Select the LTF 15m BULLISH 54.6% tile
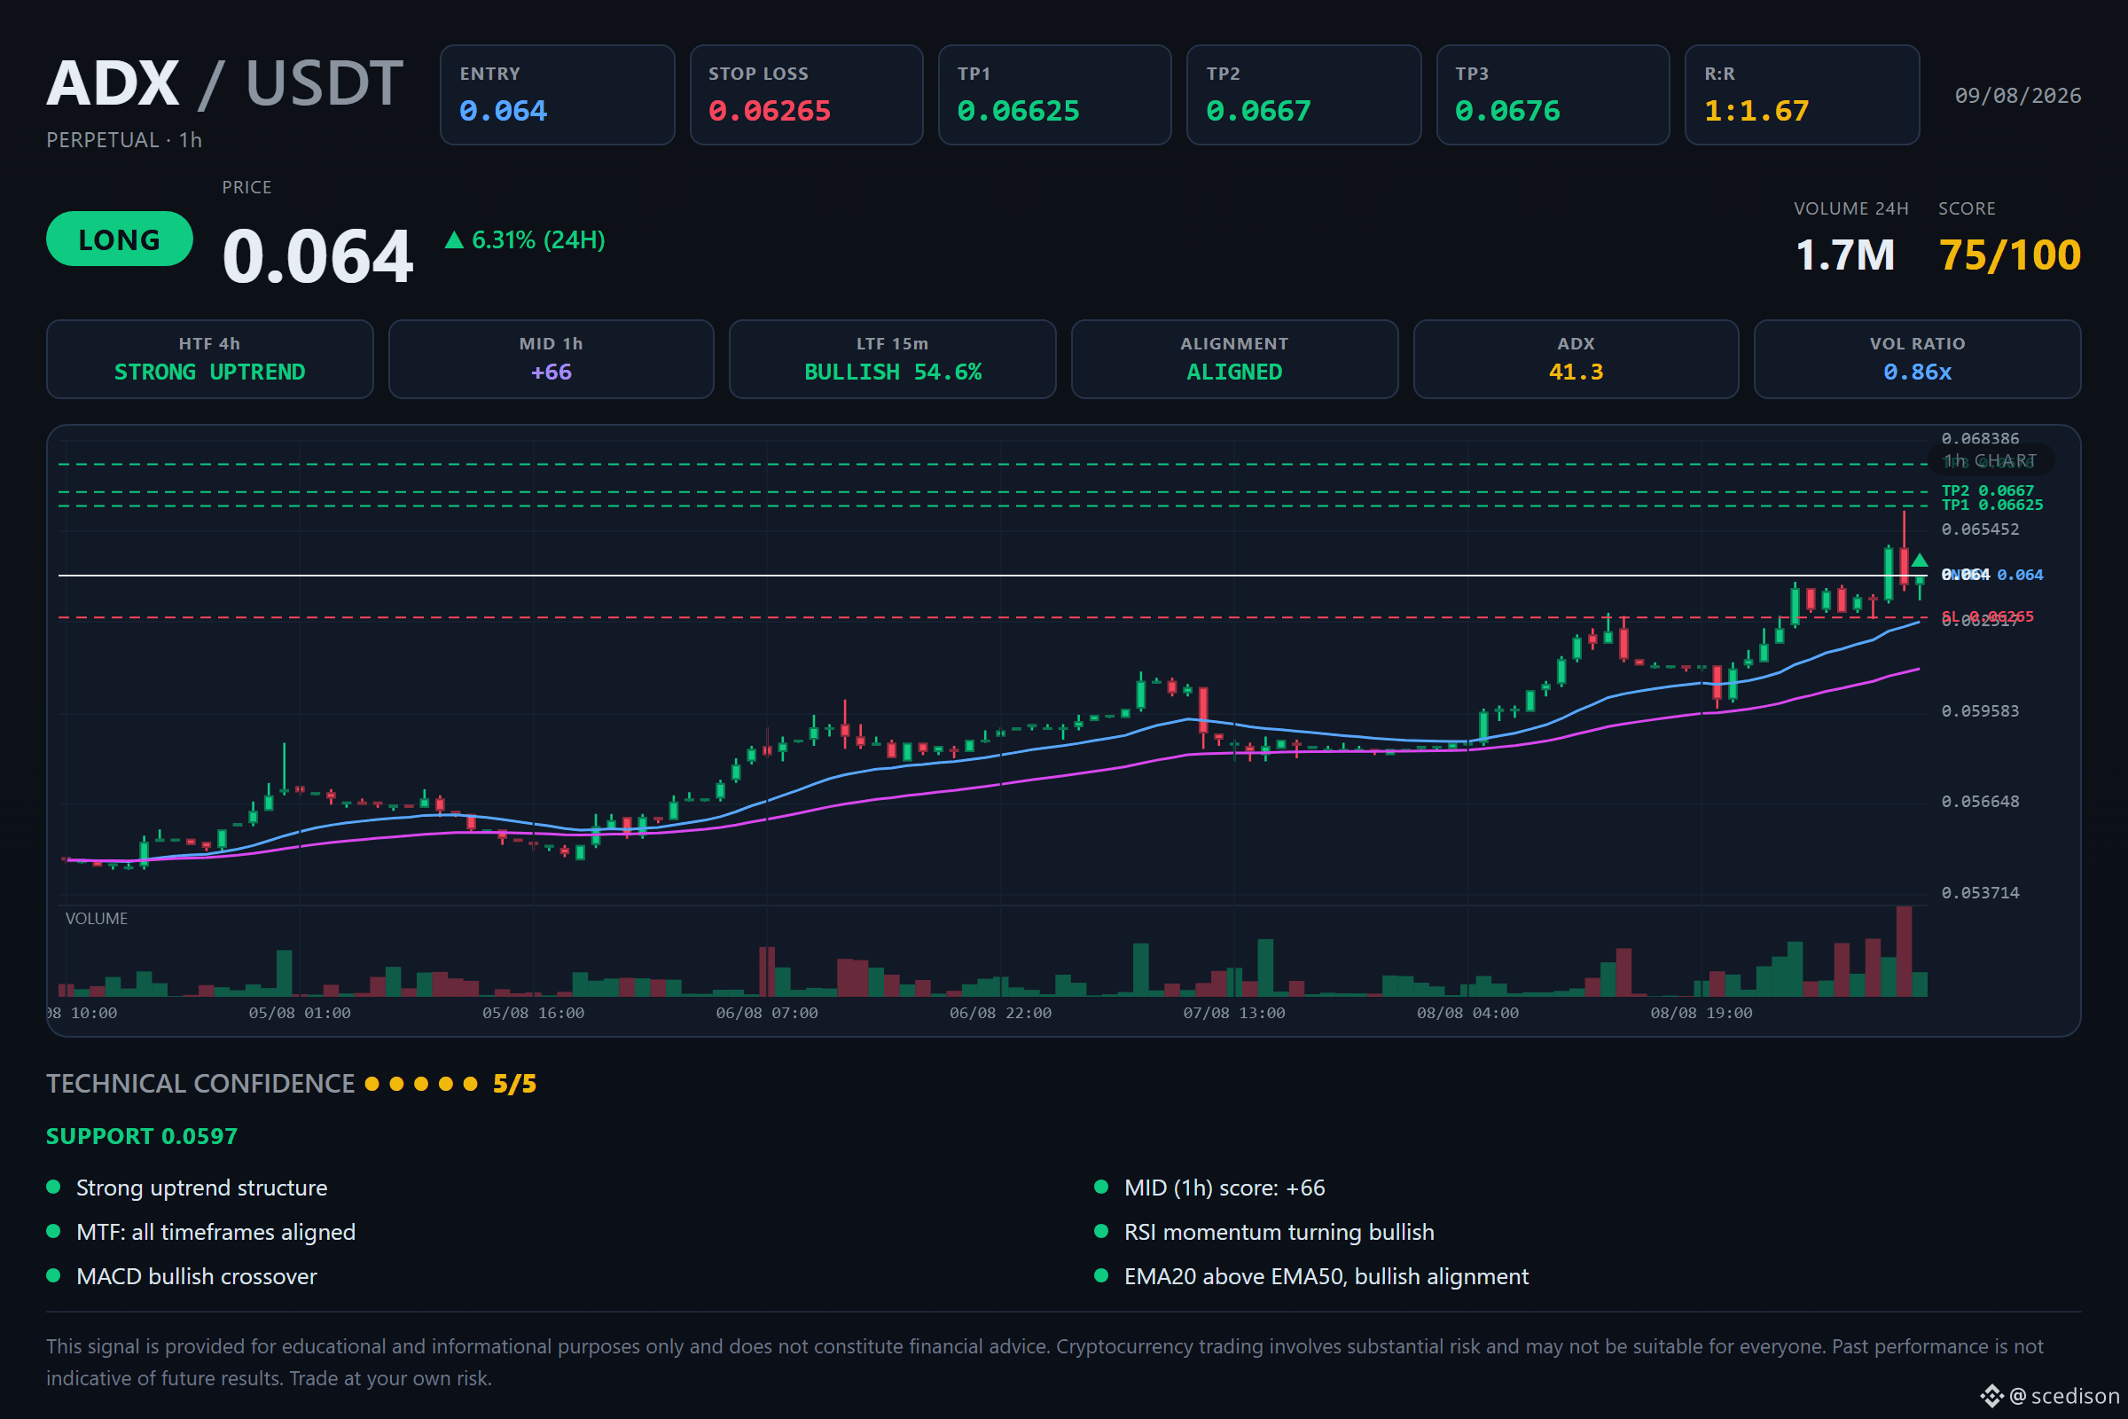This screenshot has height=1419, width=2128. pos(893,359)
